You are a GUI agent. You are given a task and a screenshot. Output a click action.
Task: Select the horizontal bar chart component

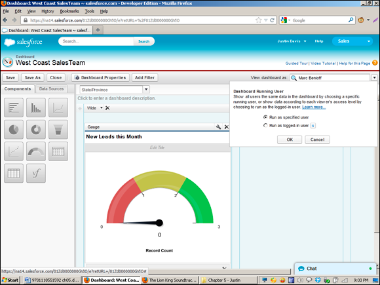[14, 107]
